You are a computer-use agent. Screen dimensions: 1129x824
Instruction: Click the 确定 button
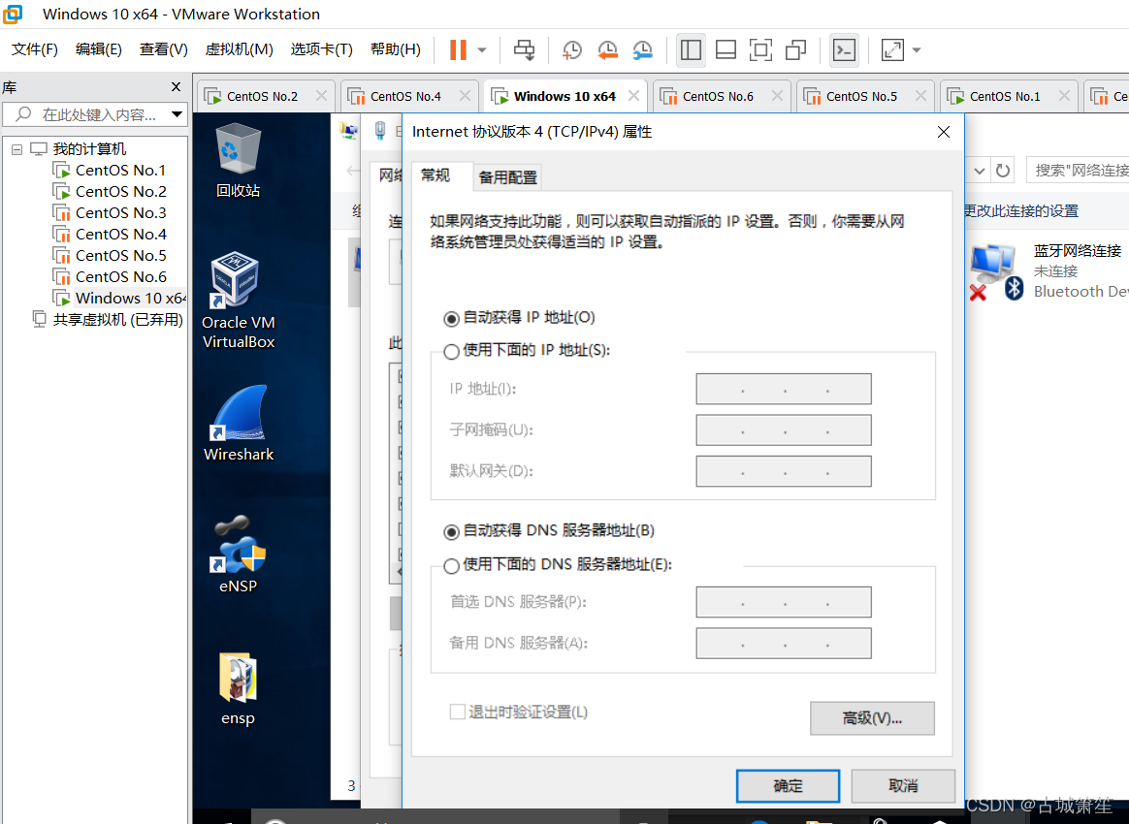click(x=788, y=786)
